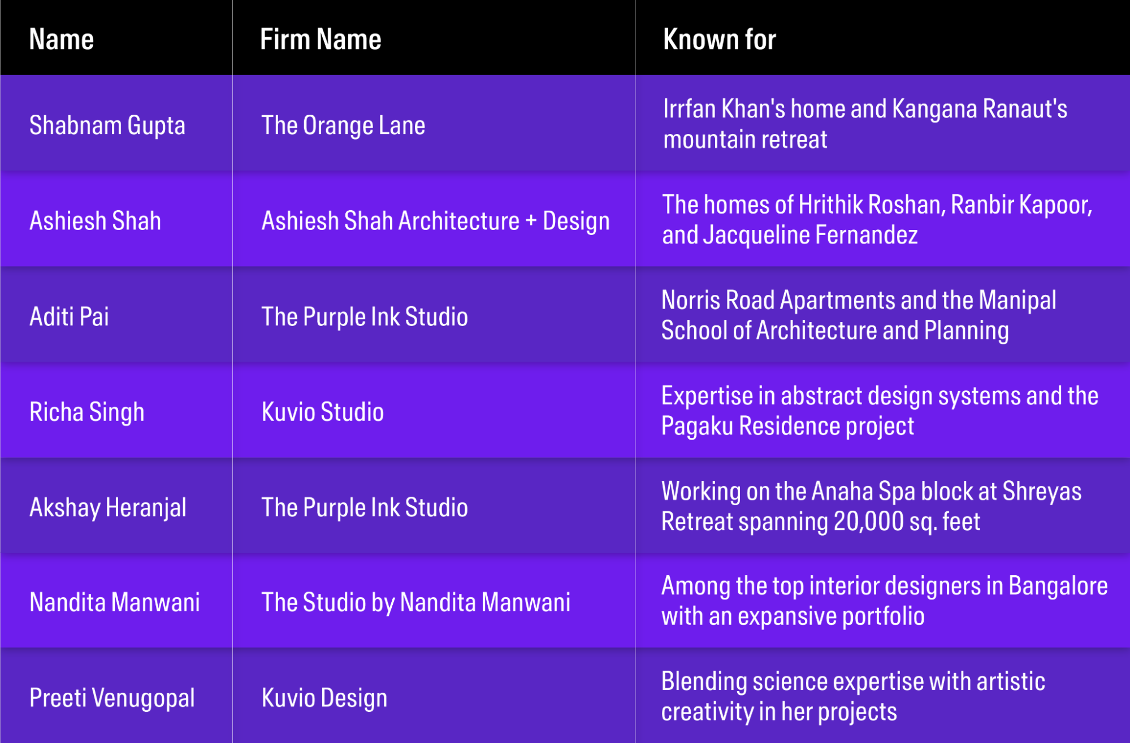Click the Pagaku Residence project description
1130x743 pixels.
tap(880, 410)
